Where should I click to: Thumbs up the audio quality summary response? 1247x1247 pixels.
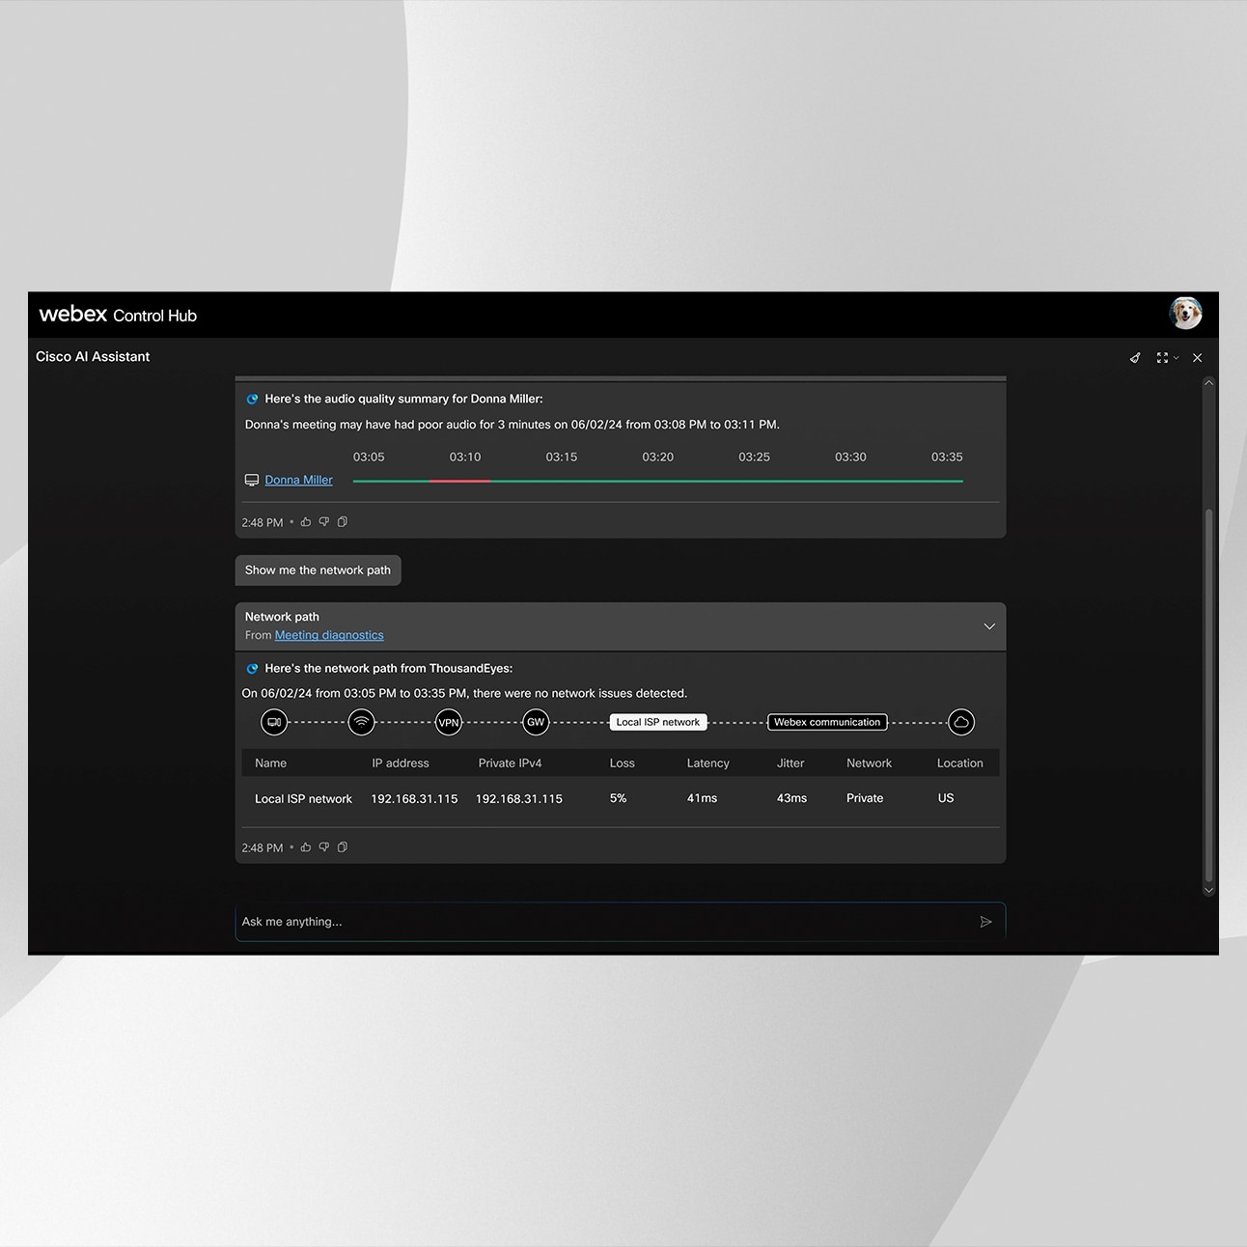pos(306,522)
